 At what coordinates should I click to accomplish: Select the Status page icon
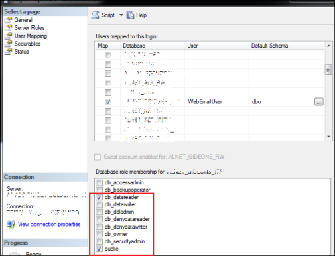[x=9, y=52]
